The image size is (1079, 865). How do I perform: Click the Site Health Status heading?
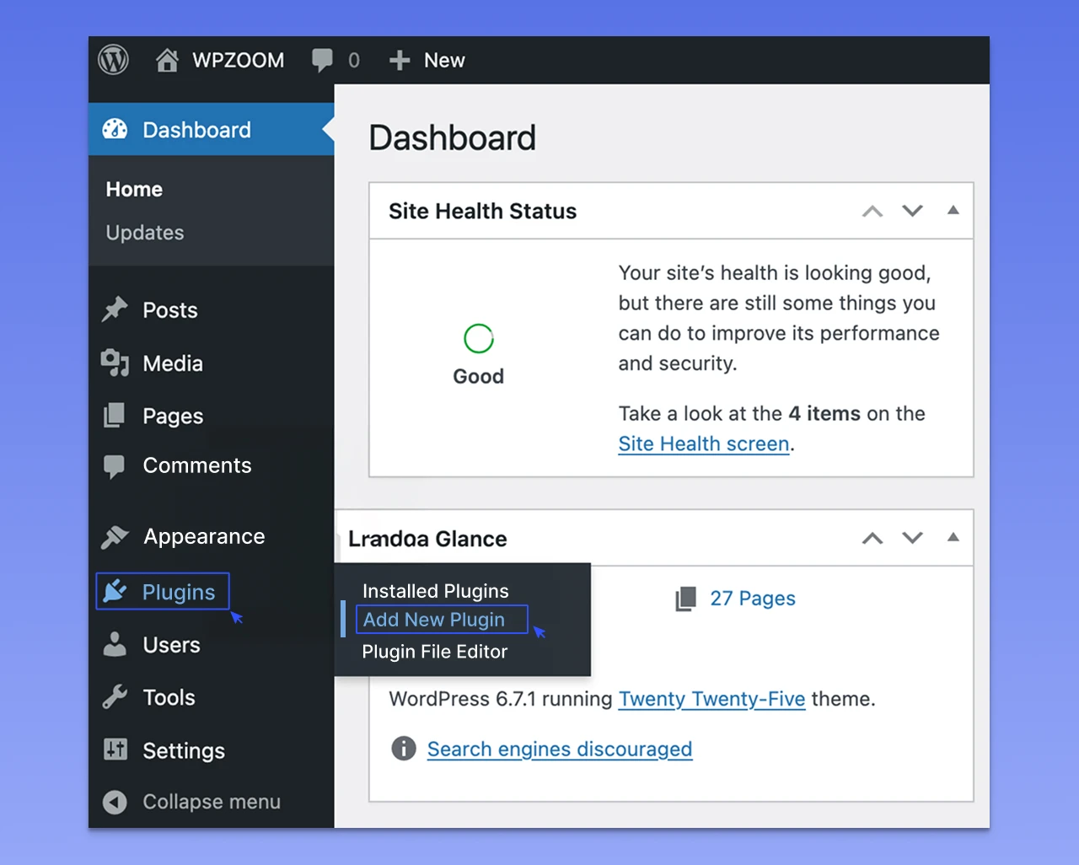[x=482, y=211]
